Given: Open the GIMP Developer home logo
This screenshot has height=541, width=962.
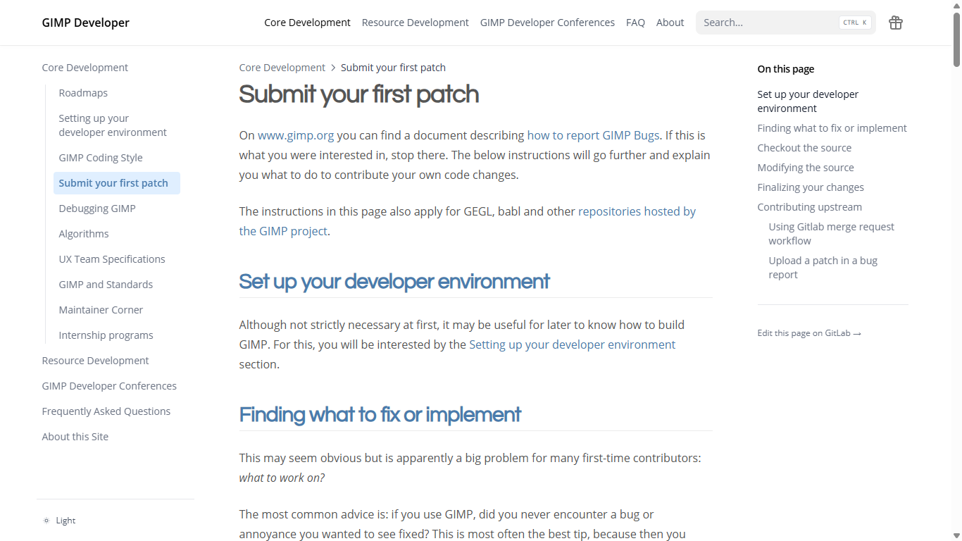Looking at the screenshot, I should [85, 23].
